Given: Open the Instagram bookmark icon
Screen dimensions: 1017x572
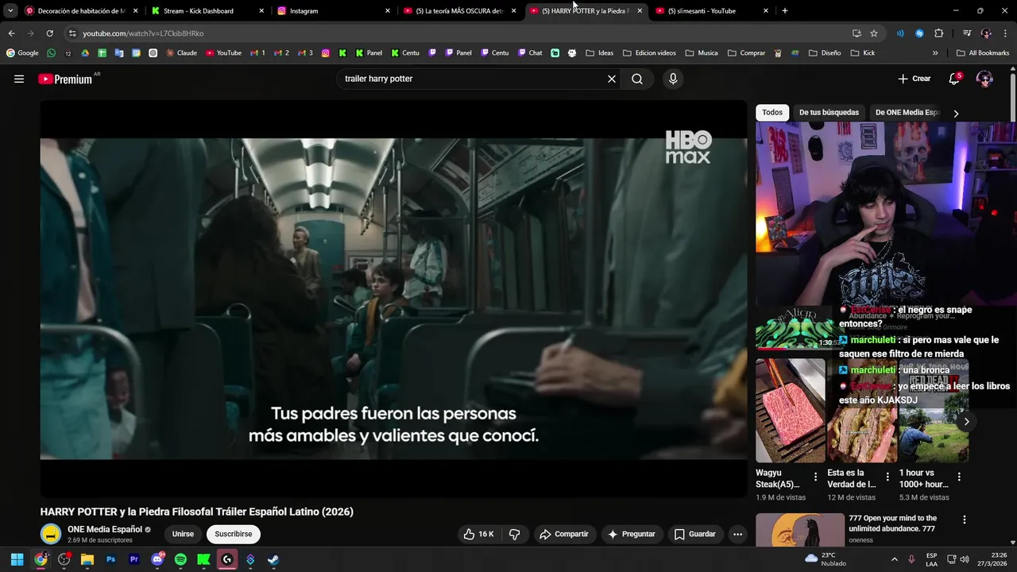Looking at the screenshot, I should pyautogui.click(x=326, y=53).
